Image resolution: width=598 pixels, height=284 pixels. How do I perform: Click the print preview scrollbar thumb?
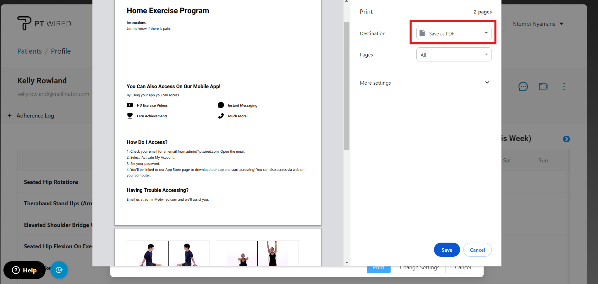[x=347, y=86]
